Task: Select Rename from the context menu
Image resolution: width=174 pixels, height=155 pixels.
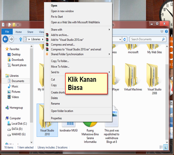Action: [56, 104]
